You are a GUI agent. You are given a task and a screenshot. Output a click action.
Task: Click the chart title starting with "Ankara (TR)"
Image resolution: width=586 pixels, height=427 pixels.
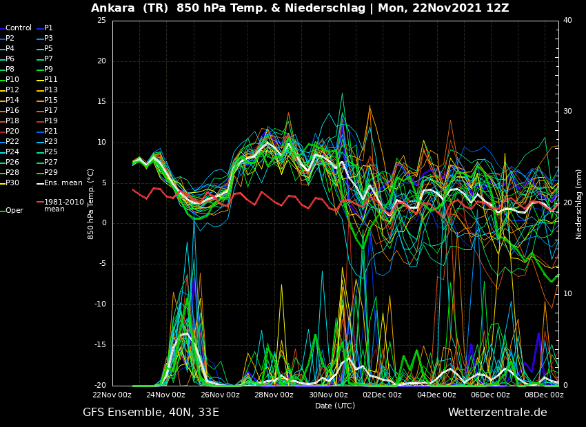[x=300, y=8]
